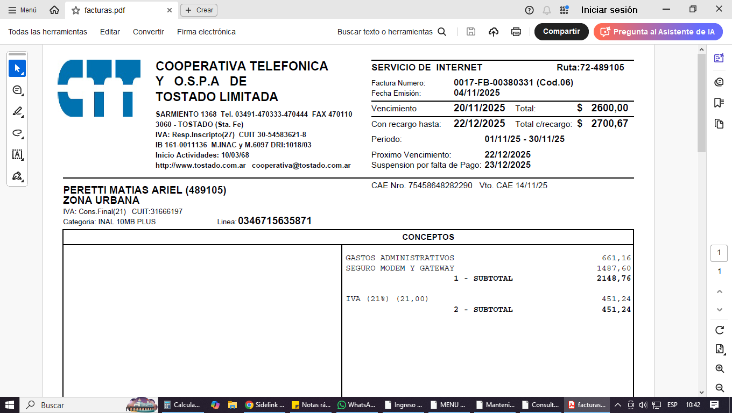This screenshot has height=413, width=732.
Task: Go to next page with down chevron
Action: (719, 310)
